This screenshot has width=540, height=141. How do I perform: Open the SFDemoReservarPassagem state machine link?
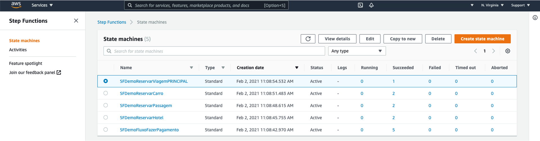point(146,105)
